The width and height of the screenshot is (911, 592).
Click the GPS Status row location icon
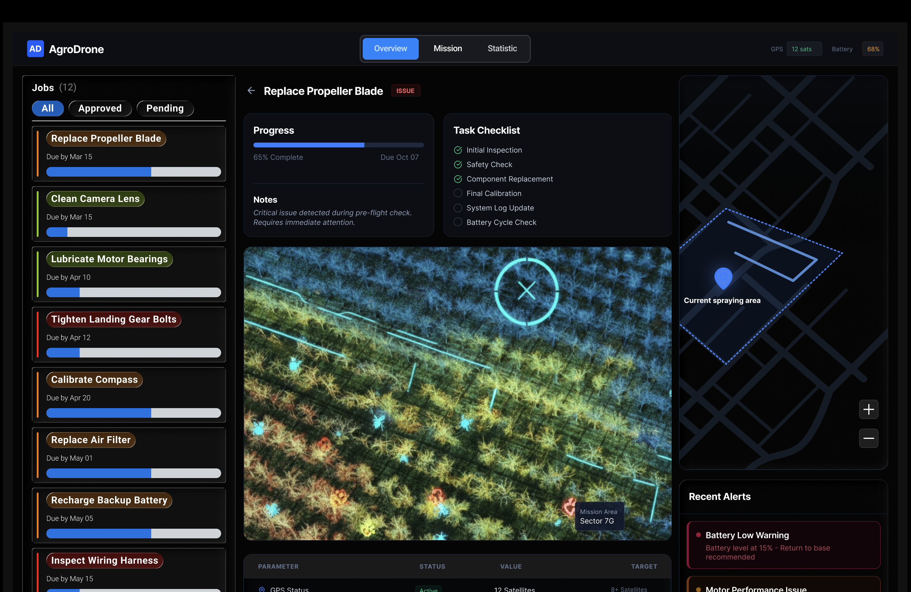[262, 589]
